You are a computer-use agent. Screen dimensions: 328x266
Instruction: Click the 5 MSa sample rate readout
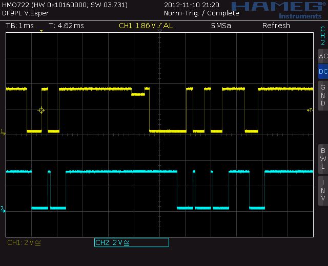coord(221,26)
